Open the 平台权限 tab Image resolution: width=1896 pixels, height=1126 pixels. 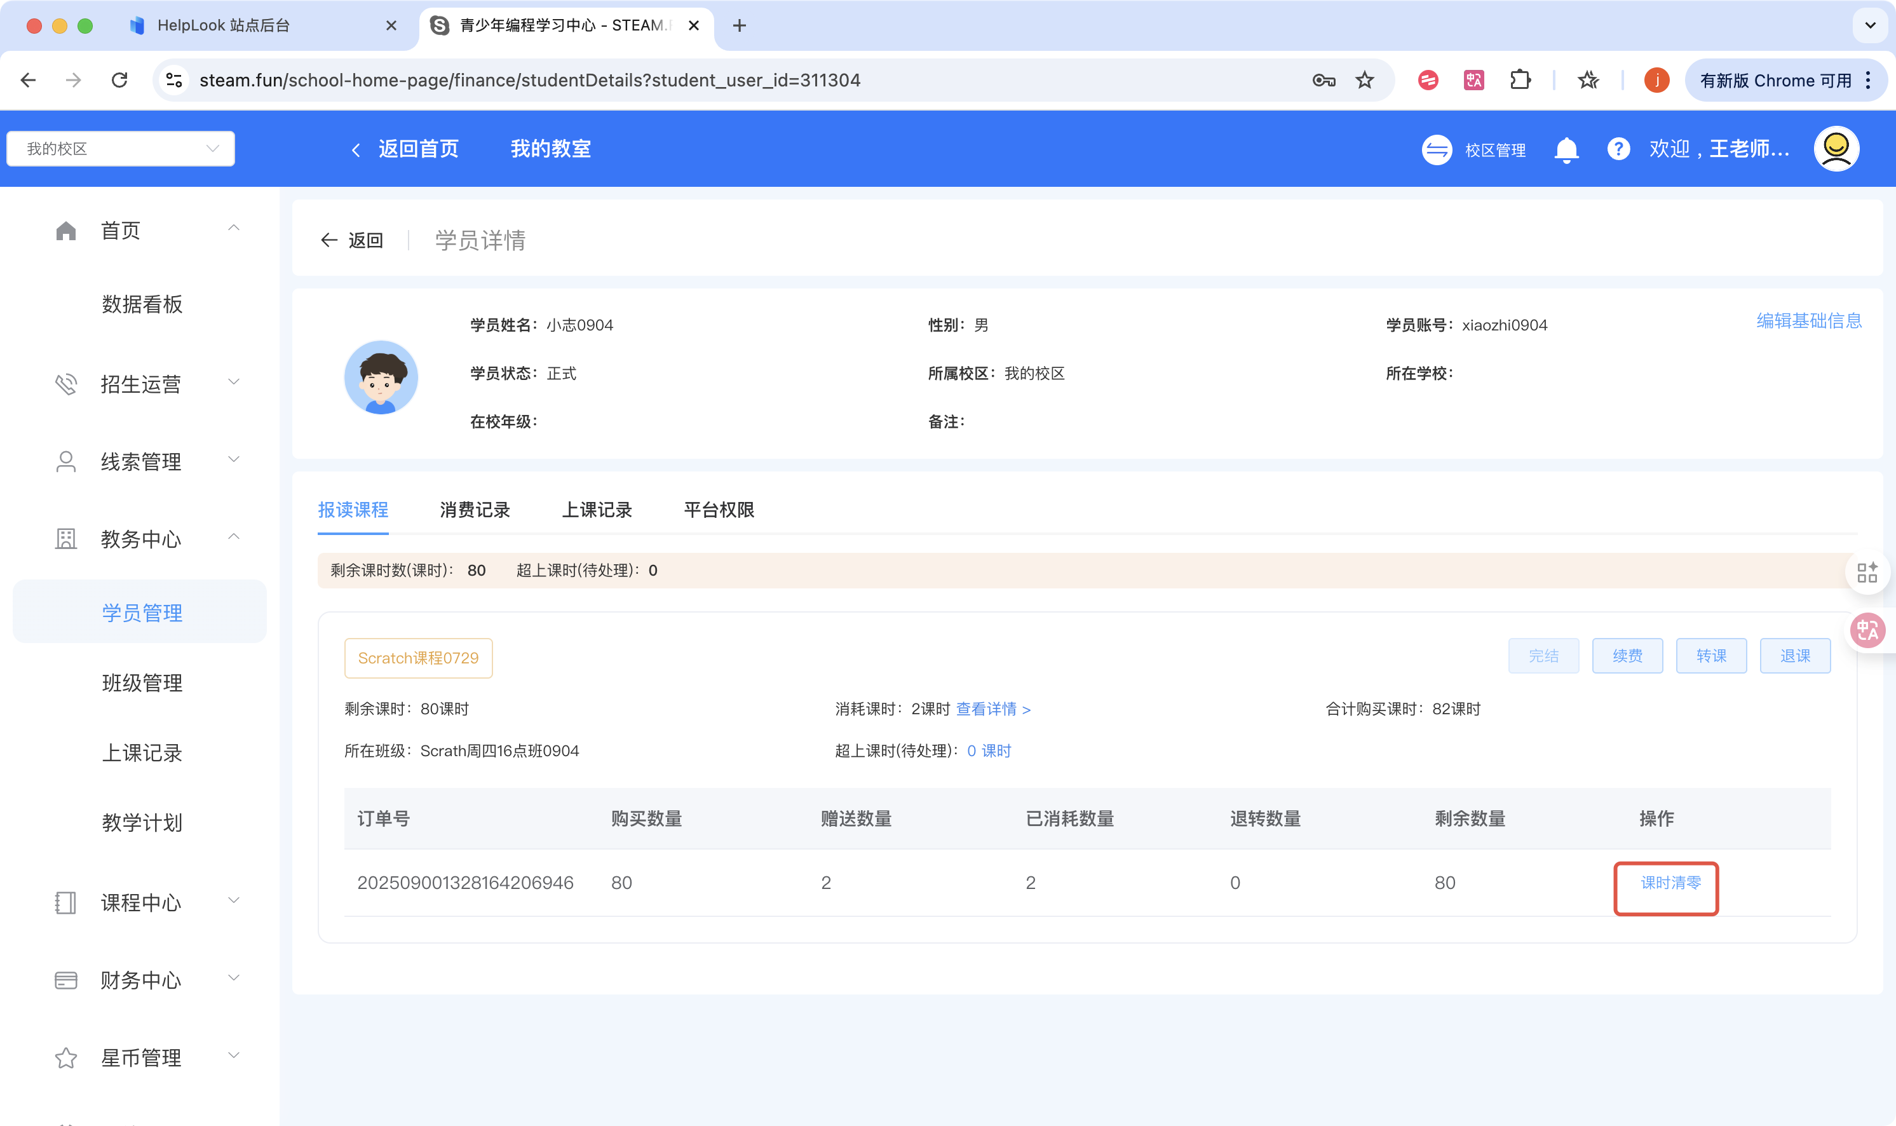click(719, 510)
